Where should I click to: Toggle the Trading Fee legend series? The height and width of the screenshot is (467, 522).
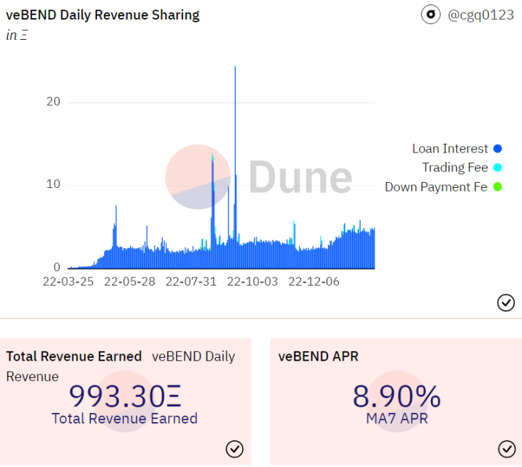click(462, 168)
